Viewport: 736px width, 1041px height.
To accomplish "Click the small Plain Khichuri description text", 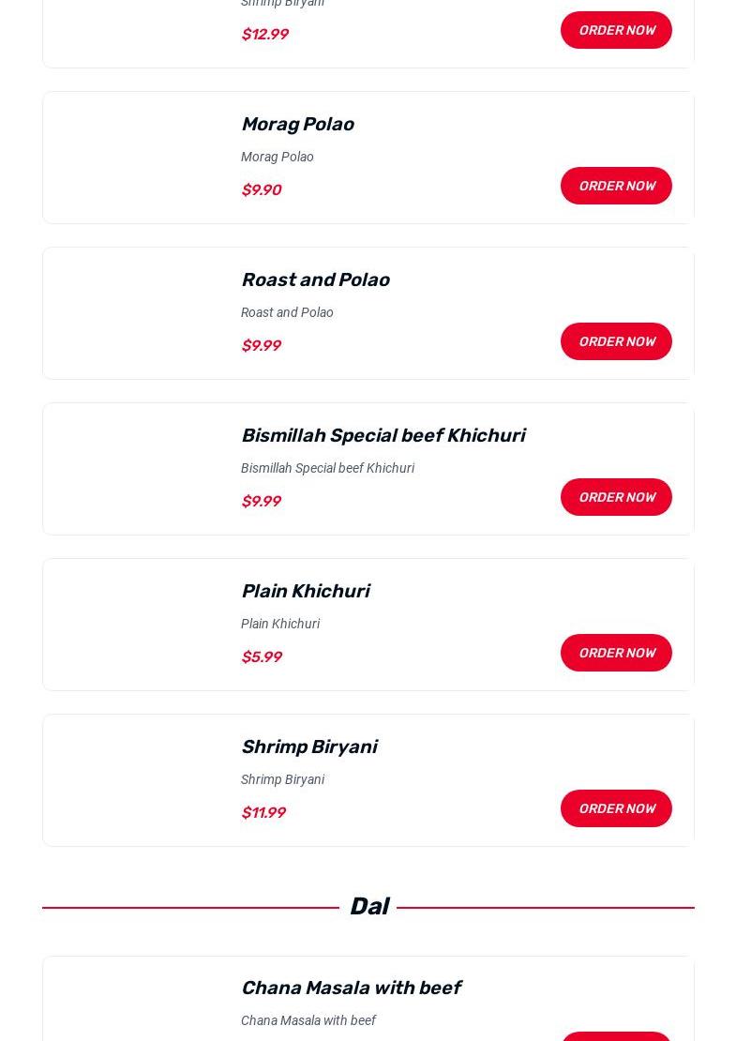I will pyautogui.click(x=279, y=624).
